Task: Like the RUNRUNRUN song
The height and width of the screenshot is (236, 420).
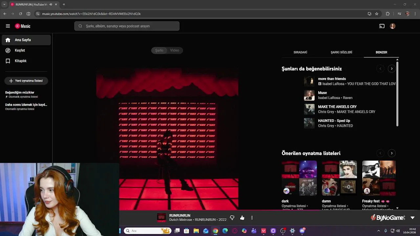Action: (242, 218)
